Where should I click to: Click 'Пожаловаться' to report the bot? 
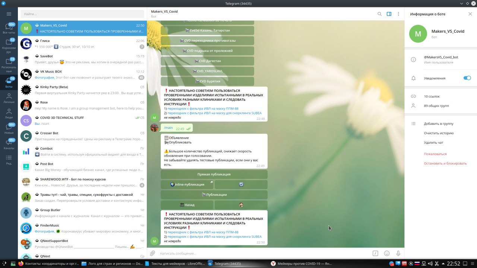click(x=435, y=154)
